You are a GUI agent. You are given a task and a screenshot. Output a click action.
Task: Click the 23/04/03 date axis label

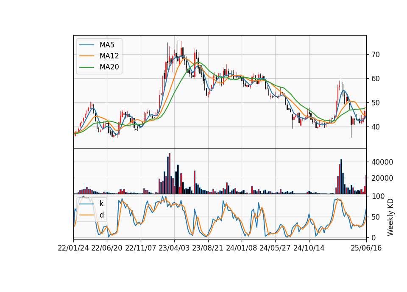(x=174, y=248)
